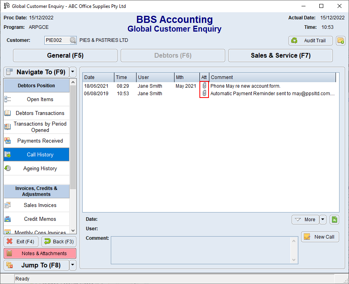Expand the Jump To (F8) dropdown arrow

click(72, 265)
